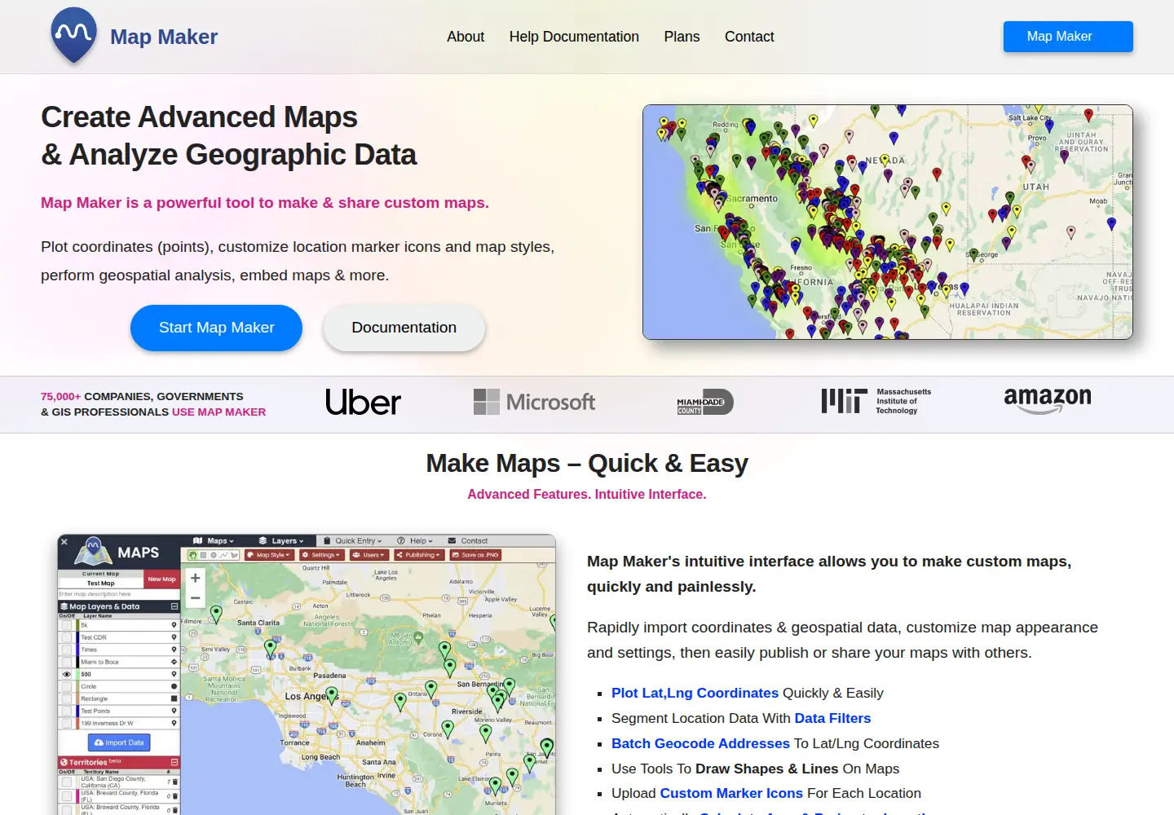Screen dimensions: 1174x815
Task: Open the Map Style dropdown
Action: [x=269, y=555]
